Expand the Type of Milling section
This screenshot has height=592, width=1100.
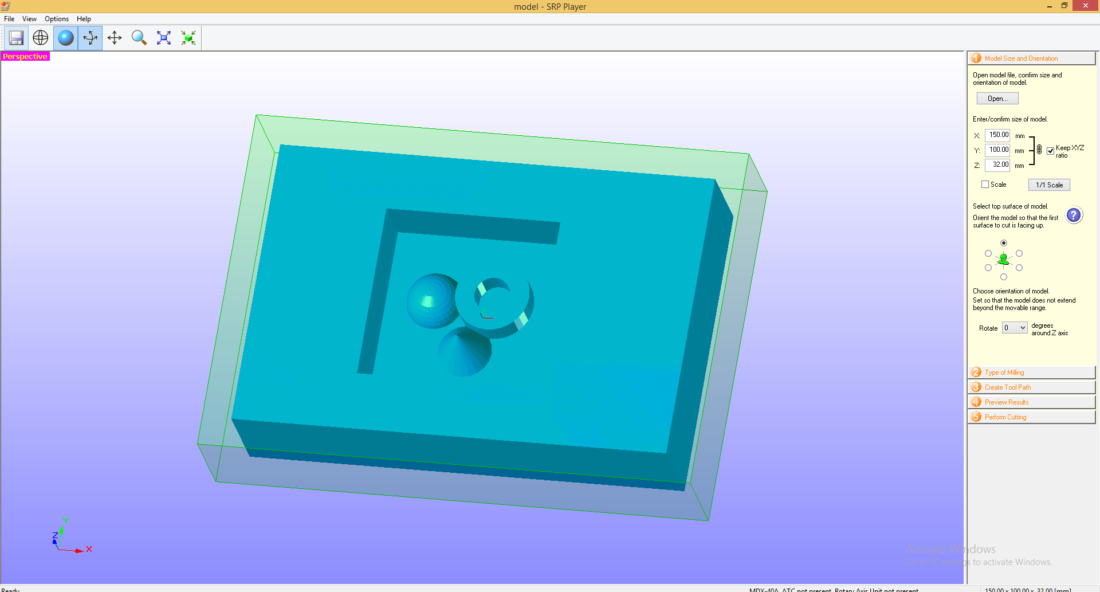click(x=1032, y=372)
